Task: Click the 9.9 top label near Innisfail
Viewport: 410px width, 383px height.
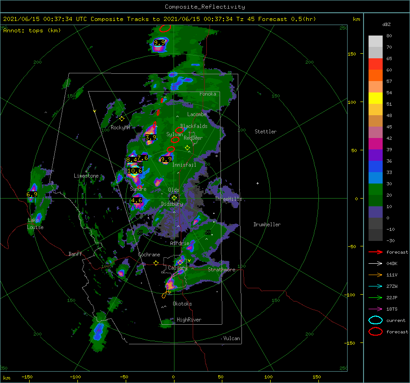Action: 166,159
